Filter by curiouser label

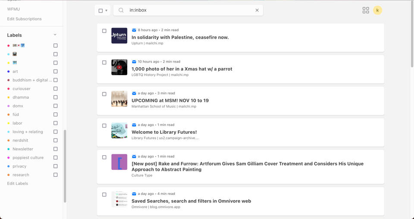(x=22, y=89)
